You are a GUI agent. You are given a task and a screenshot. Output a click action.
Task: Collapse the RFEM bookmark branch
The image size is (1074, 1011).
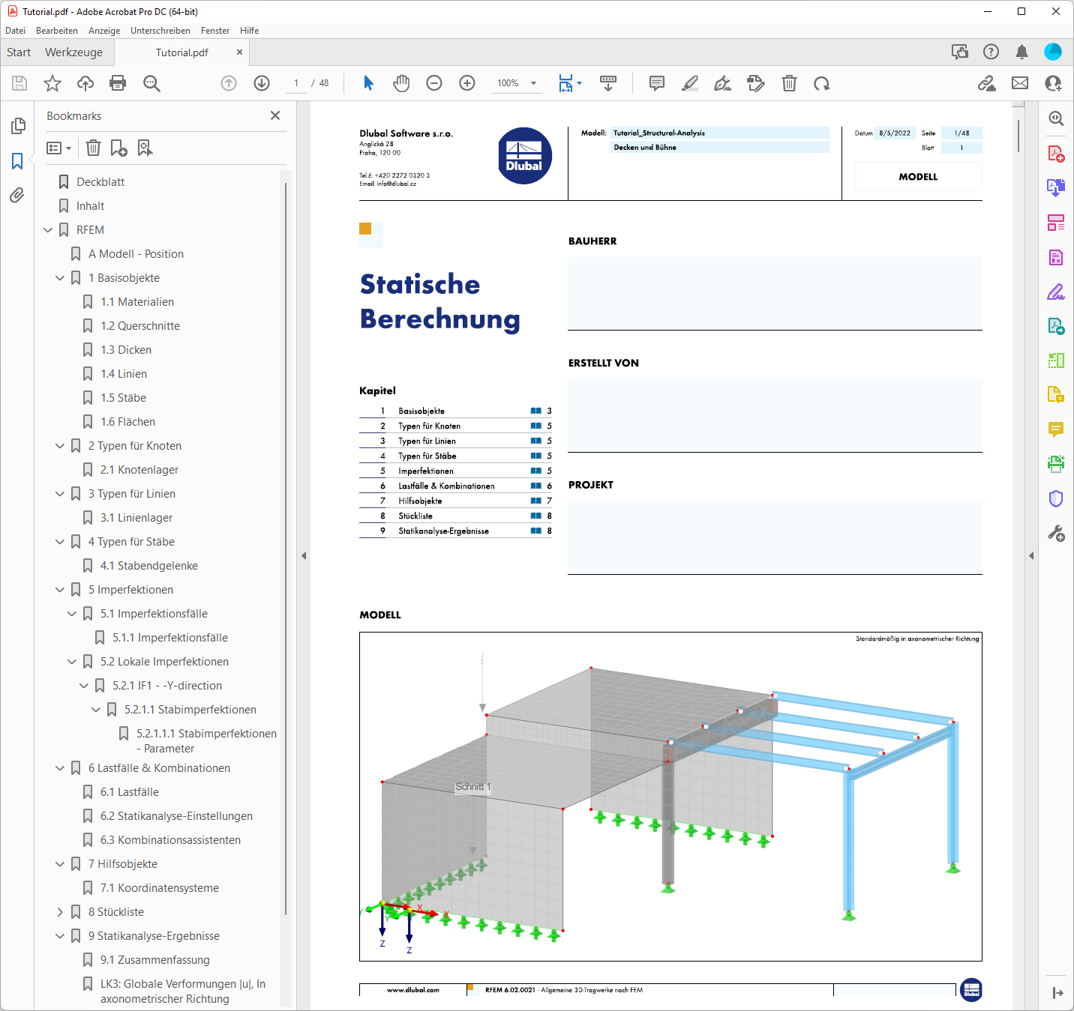point(48,230)
